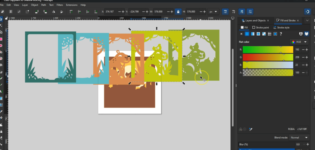This screenshot has height=150, width=315.
Task: Pick the color dropper icon near RGBA
Action: (251, 129)
